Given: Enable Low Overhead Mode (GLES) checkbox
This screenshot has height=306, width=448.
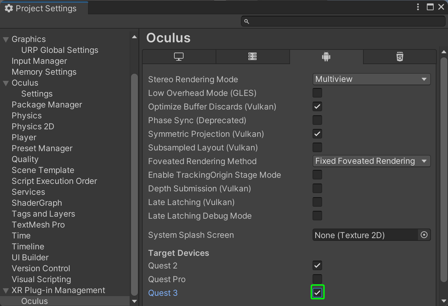Looking at the screenshot, I should tap(317, 93).
